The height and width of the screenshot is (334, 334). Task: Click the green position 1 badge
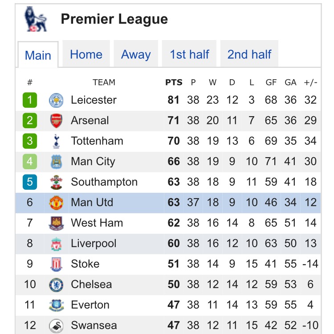point(30,100)
